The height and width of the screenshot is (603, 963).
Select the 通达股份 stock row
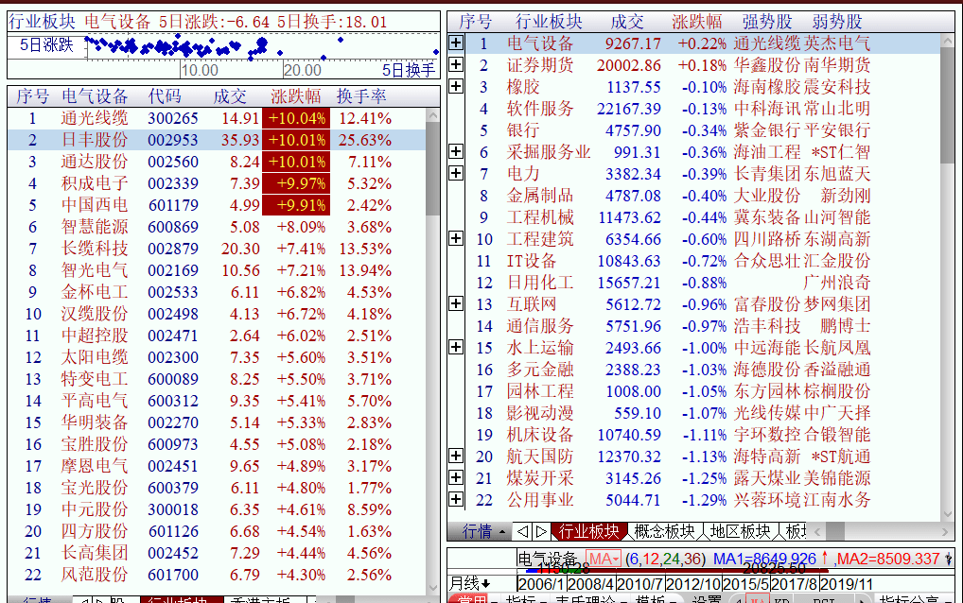(217, 162)
